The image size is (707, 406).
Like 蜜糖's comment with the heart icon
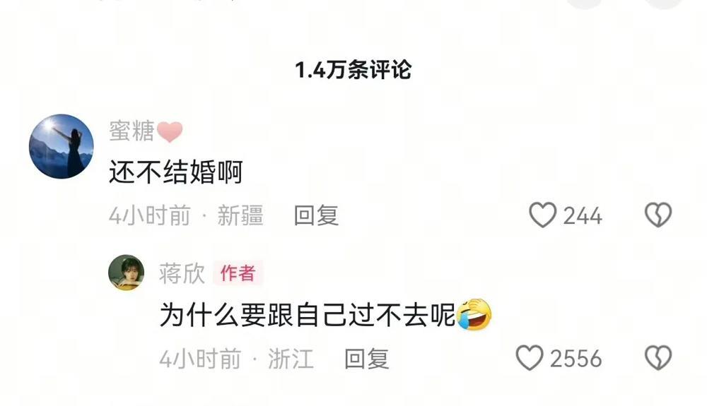[x=542, y=215]
